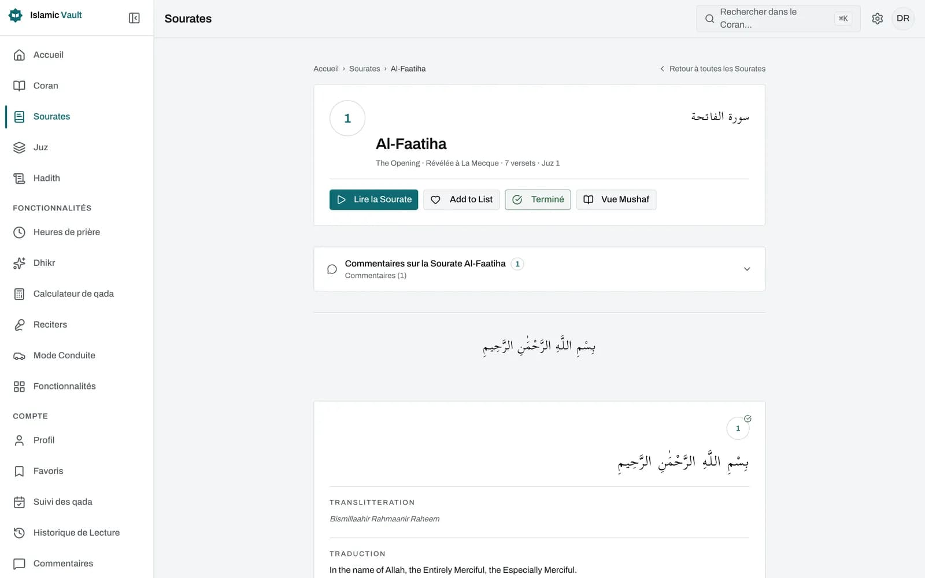The width and height of the screenshot is (925, 578).
Task: Collapse the sidebar panel icon
Action: (x=134, y=18)
